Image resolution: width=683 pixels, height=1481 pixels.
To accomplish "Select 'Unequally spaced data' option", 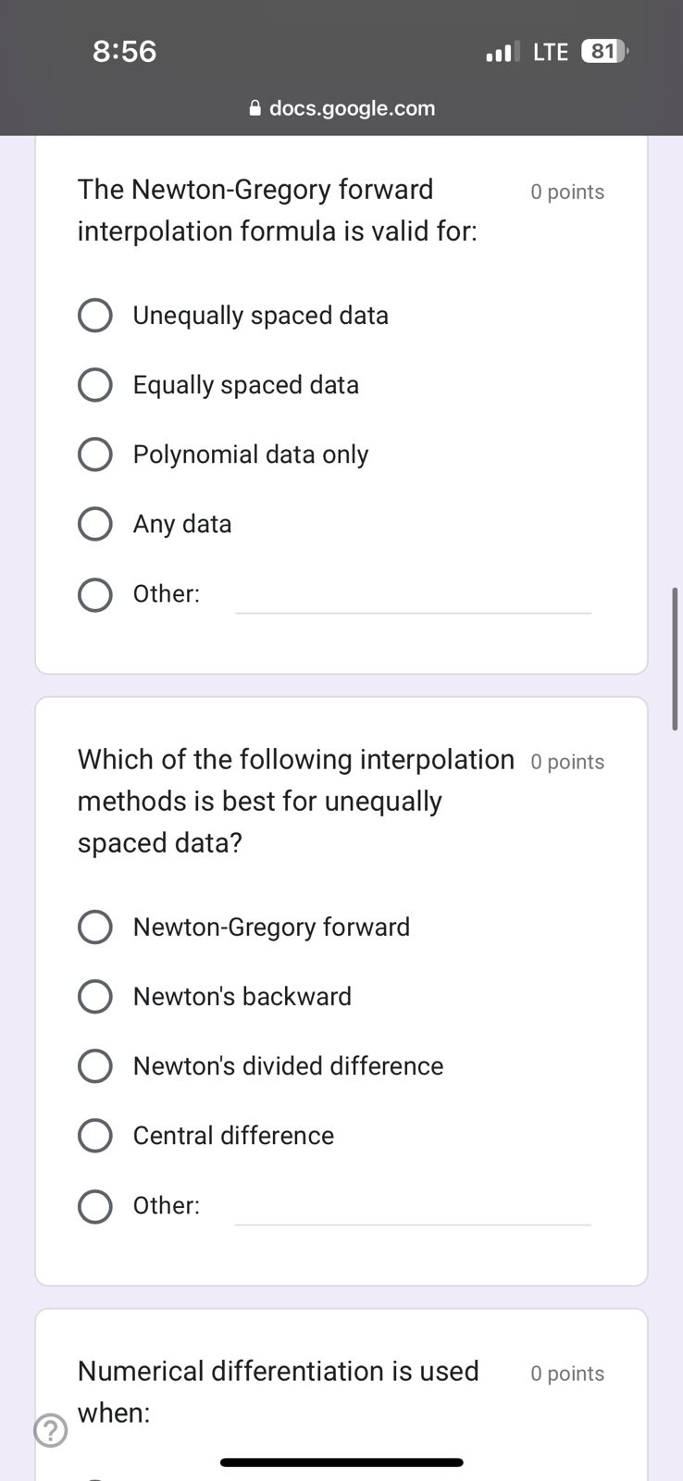I will click(x=95, y=315).
